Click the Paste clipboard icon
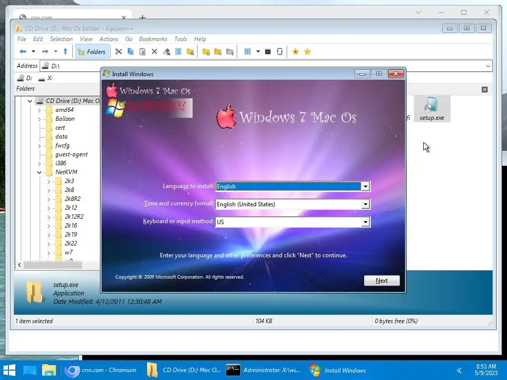The height and width of the screenshot is (380, 507). (142, 51)
